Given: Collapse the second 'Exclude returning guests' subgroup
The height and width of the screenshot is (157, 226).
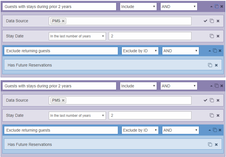Looking at the screenshot, I should [210, 130].
